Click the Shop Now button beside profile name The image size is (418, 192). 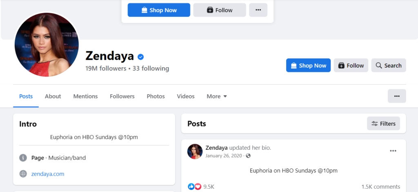(x=308, y=65)
